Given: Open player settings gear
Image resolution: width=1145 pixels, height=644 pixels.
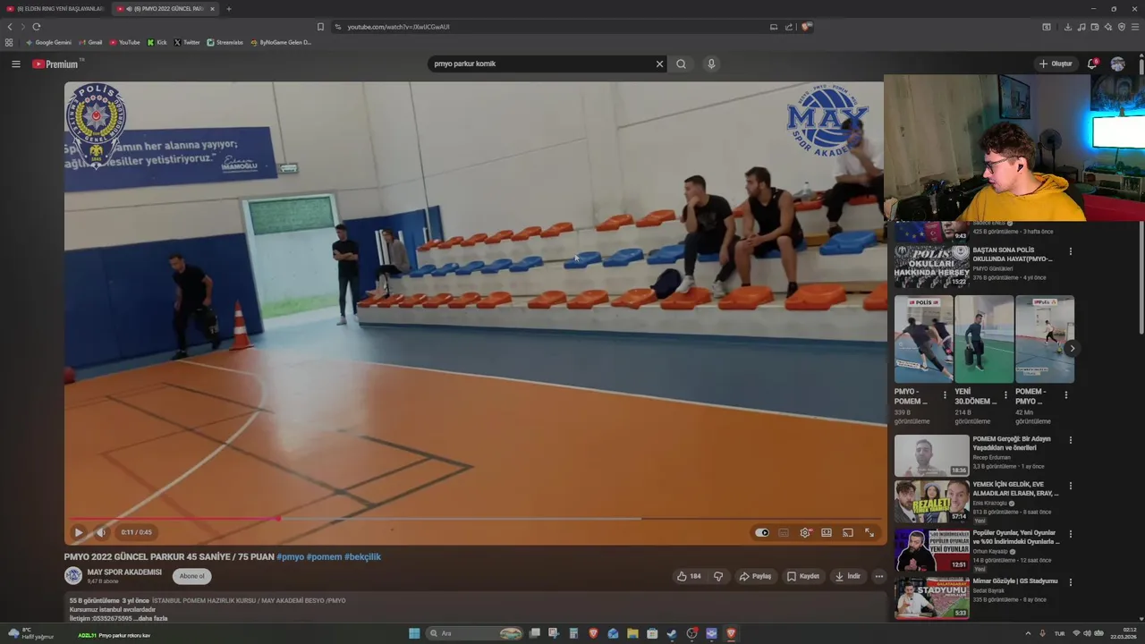Looking at the screenshot, I should (805, 532).
